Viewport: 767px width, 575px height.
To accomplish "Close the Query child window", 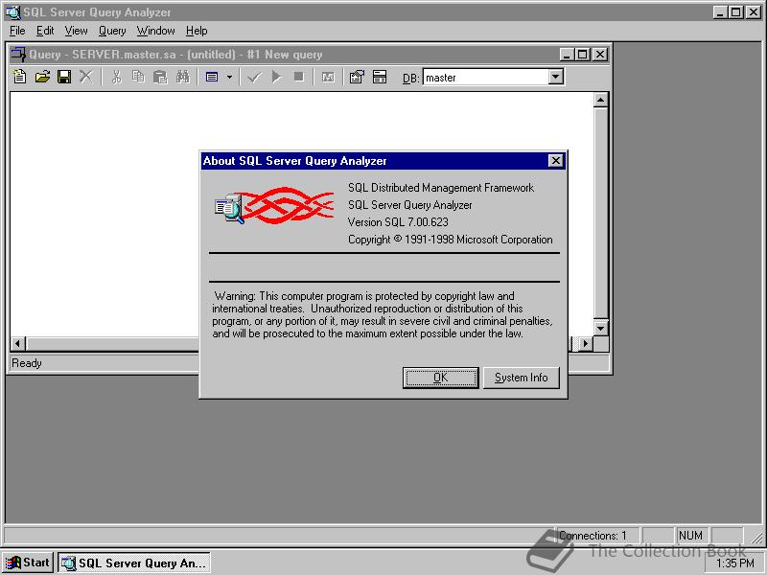I will coord(600,55).
